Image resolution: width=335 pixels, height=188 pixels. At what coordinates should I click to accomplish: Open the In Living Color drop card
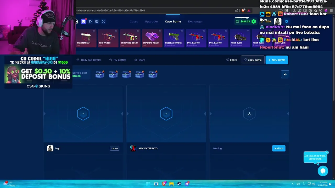(x=130, y=38)
